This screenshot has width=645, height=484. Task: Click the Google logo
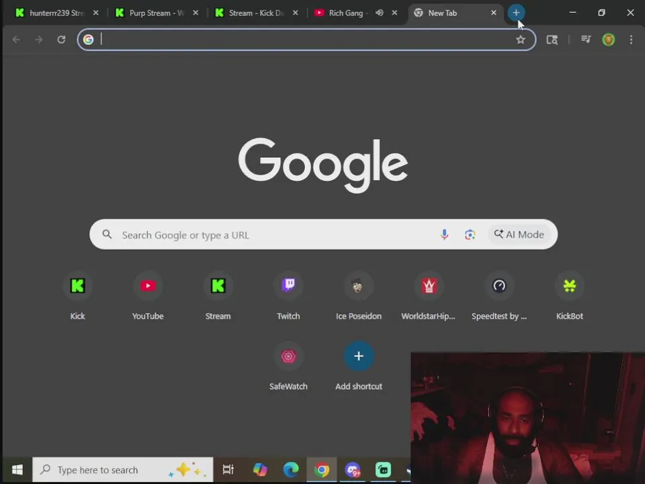323,165
